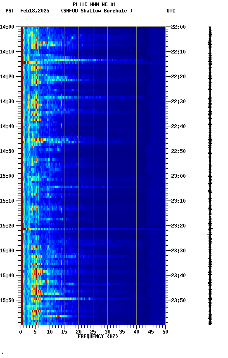The height and width of the screenshot is (358, 228).
Task: Click the title text 'PL11C HHN NC 01'
Action: (x=94, y=5)
